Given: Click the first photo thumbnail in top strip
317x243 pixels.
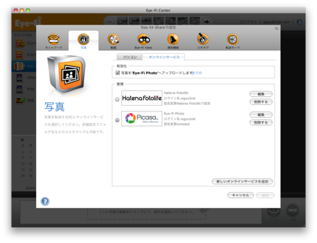Looking at the screenshot, I should click(x=122, y=22).
